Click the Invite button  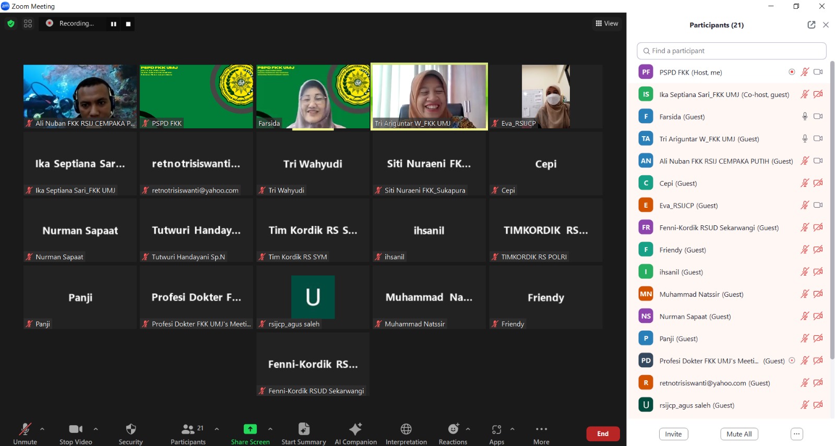tap(673, 434)
